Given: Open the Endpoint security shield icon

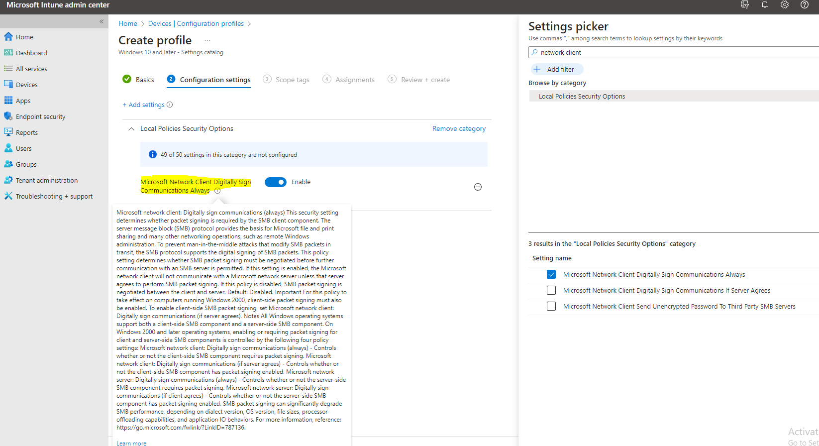Looking at the screenshot, I should [x=8, y=116].
